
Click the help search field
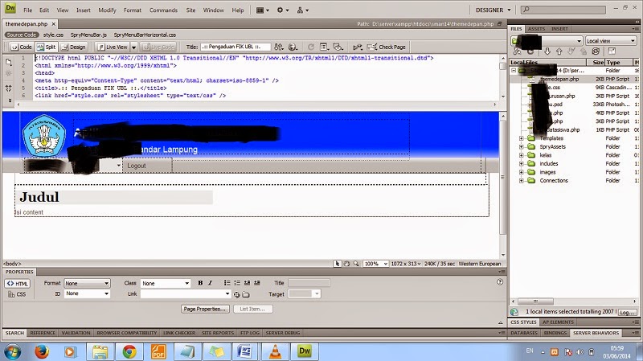pos(563,10)
